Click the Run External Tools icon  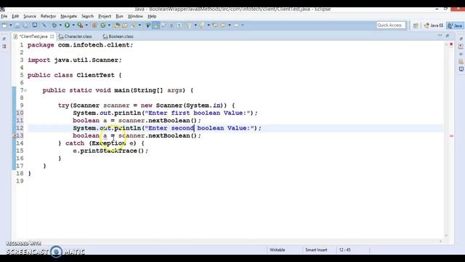click(x=80, y=25)
